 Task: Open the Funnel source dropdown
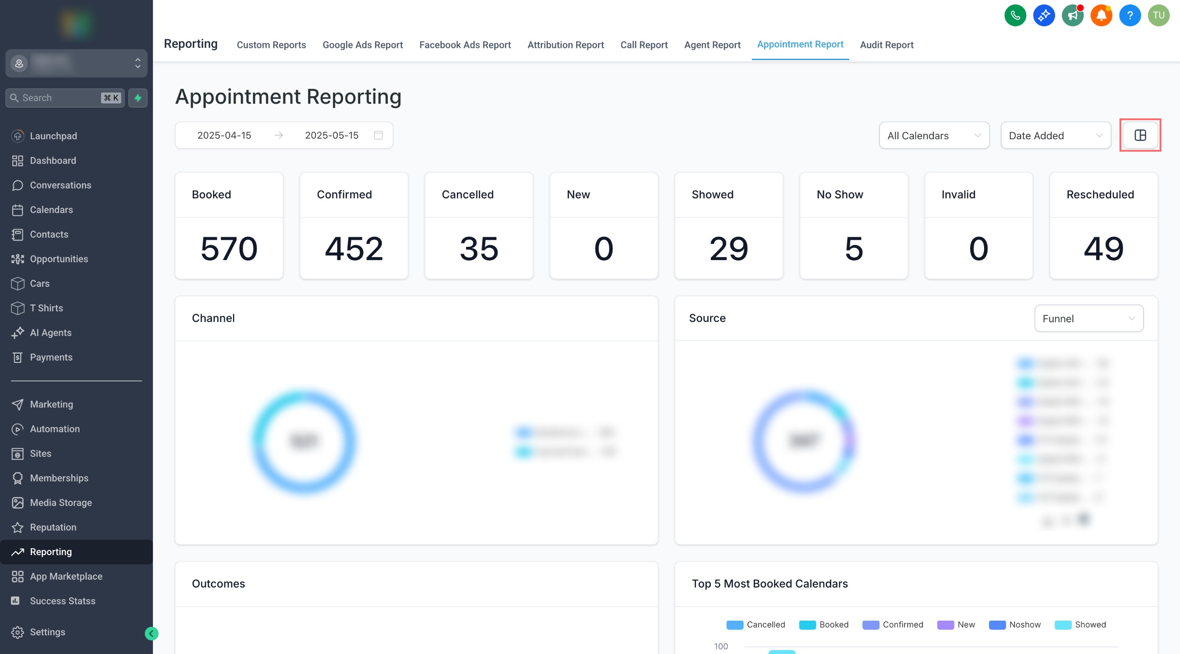tap(1088, 318)
